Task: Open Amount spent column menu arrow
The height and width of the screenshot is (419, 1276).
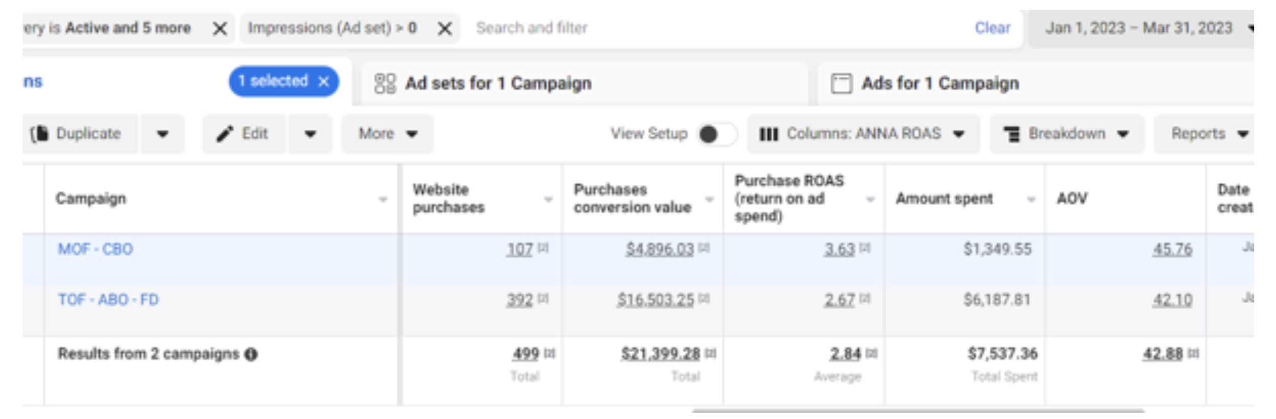Action: pyautogui.click(x=1031, y=199)
